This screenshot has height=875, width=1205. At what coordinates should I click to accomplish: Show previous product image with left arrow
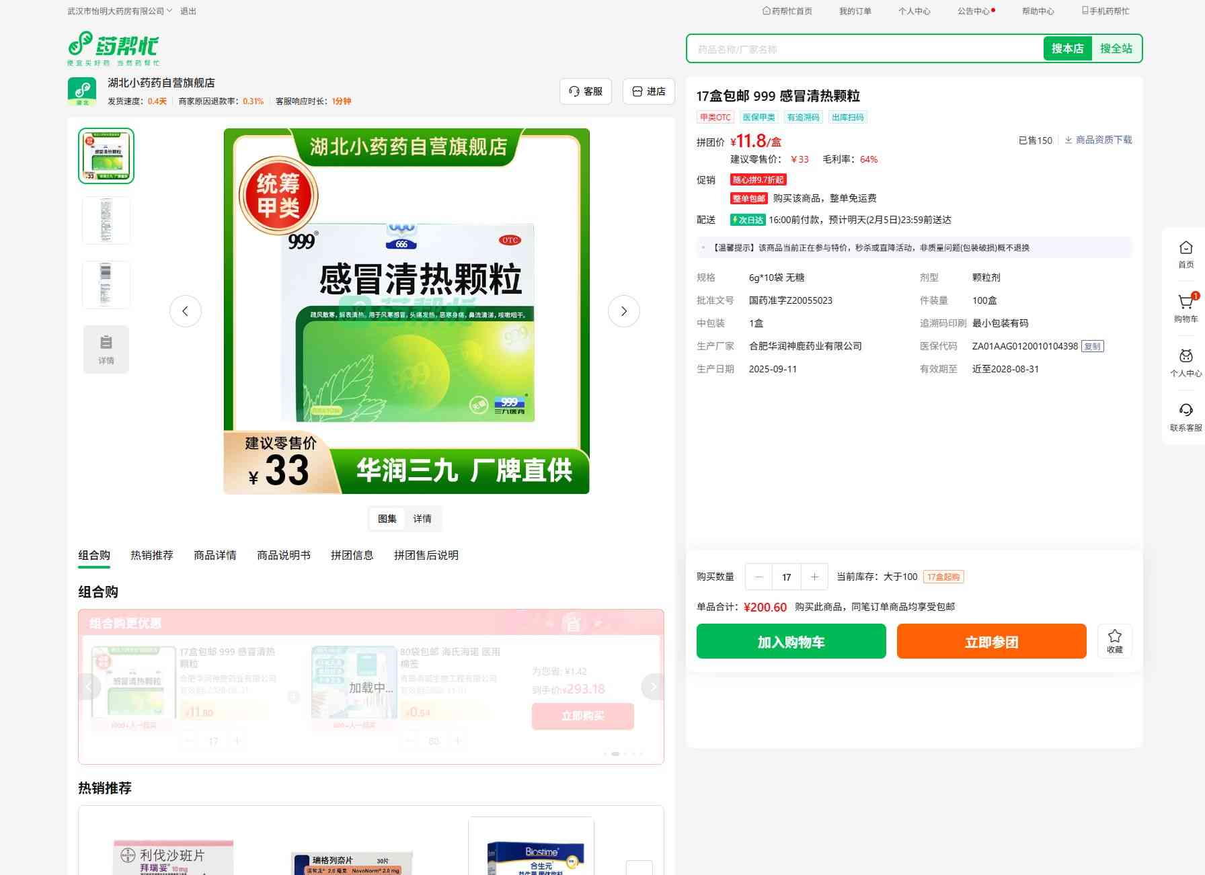(x=186, y=311)
